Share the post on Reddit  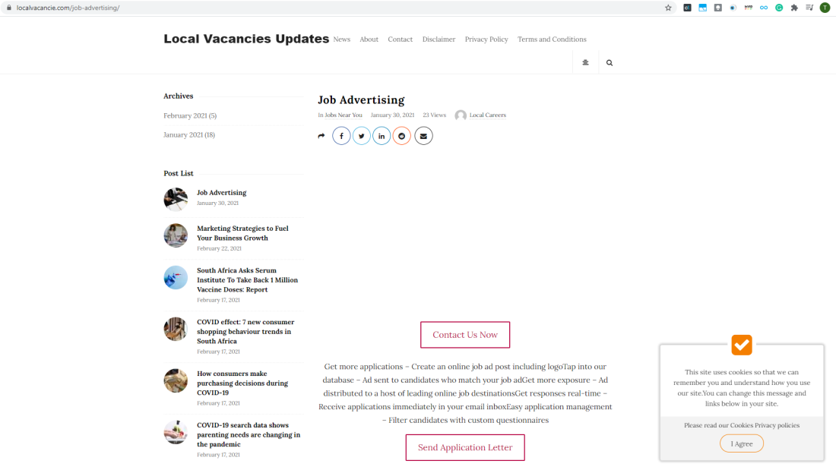(402, 136)
